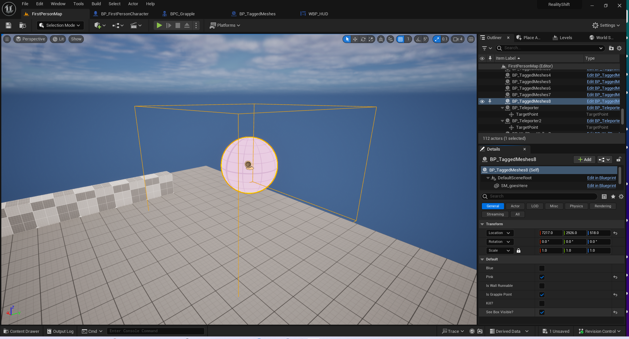Open the scale snap 0.1 value

point(445,39)
